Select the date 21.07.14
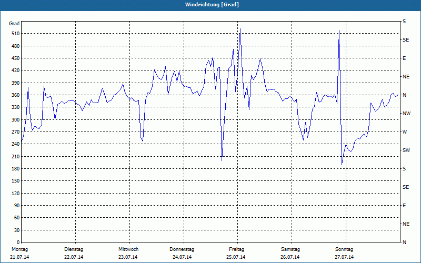The width and height of the screenshot is (421, 263). (x=19, y=257)
